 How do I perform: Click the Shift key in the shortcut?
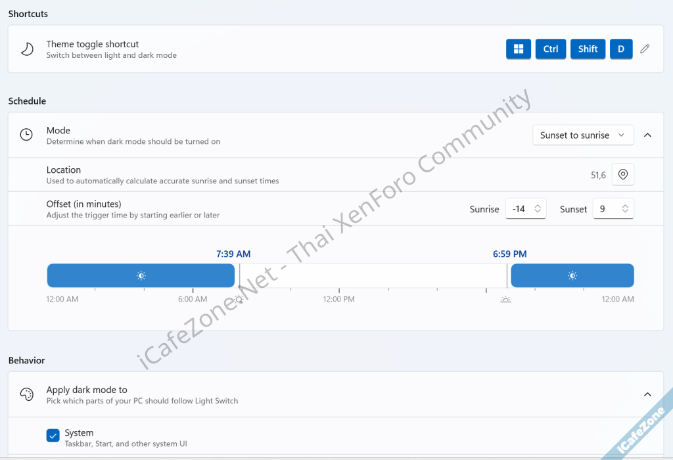(x=588, y=49)
